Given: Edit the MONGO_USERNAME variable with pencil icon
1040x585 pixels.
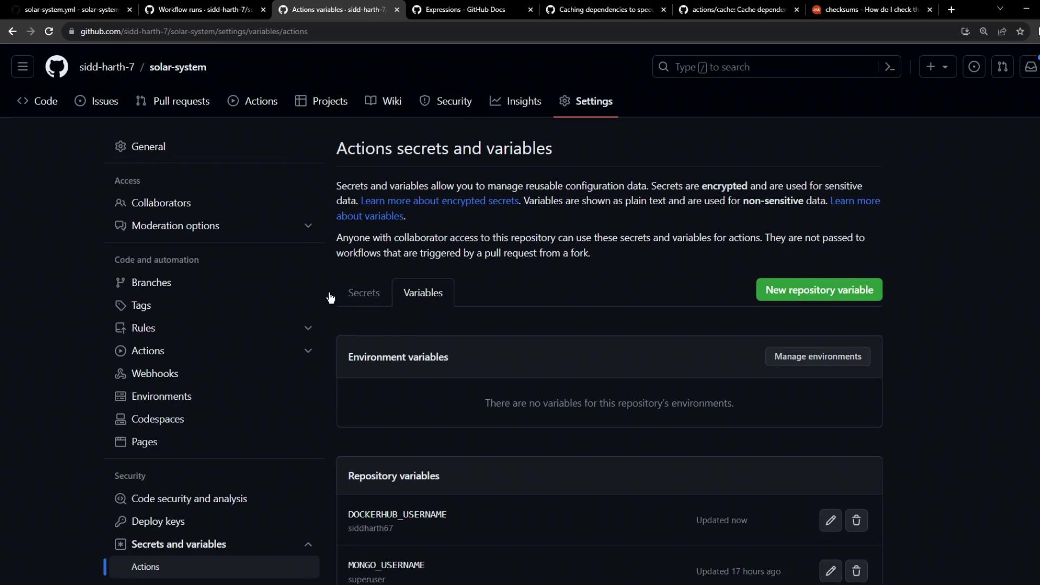Looking at the screenshot, I should point(830,571).
